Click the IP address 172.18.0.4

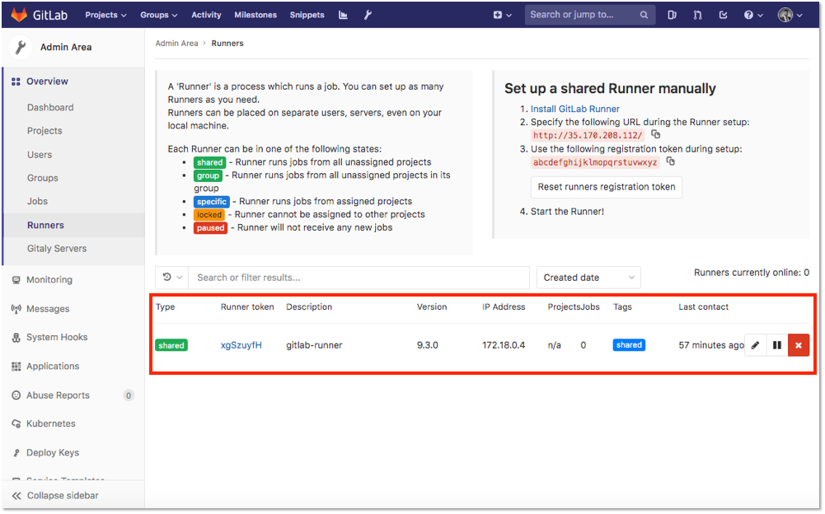[504, 345]
